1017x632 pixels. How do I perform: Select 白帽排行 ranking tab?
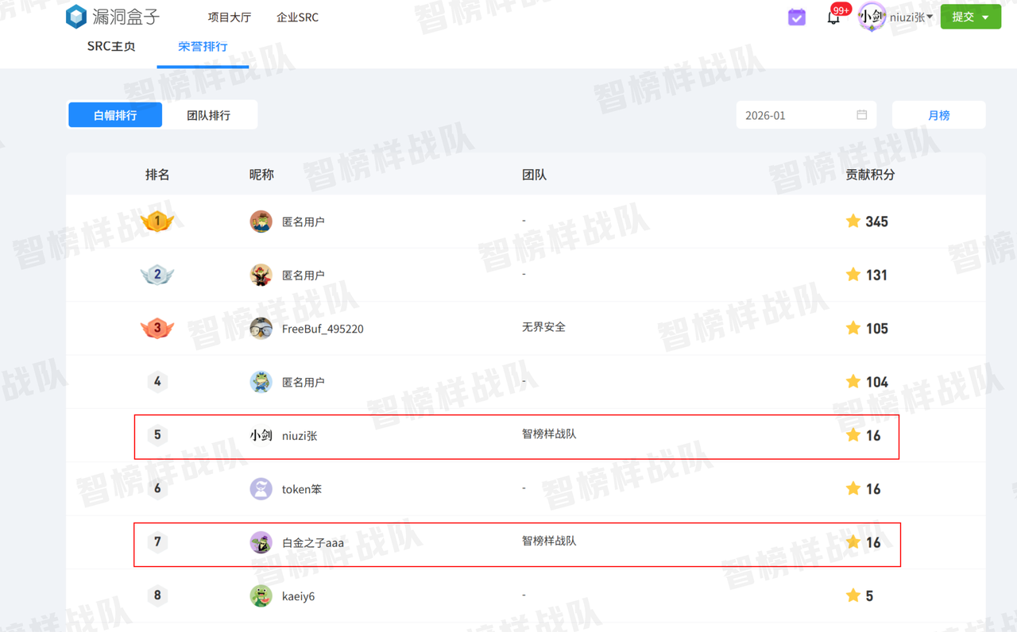pos(115,115)
